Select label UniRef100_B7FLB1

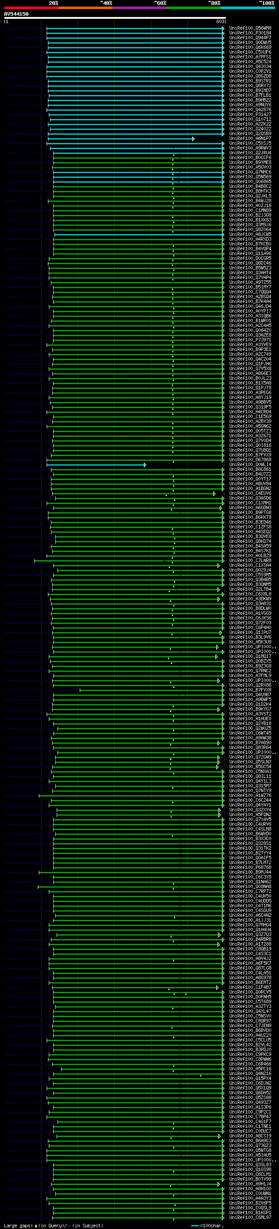coord(250,95)
